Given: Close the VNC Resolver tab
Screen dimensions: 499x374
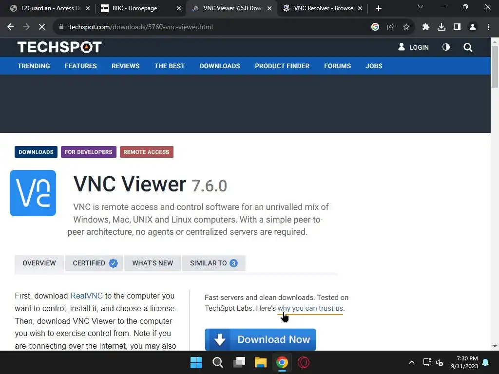Looking at the screenshot, I should point(360,8).
